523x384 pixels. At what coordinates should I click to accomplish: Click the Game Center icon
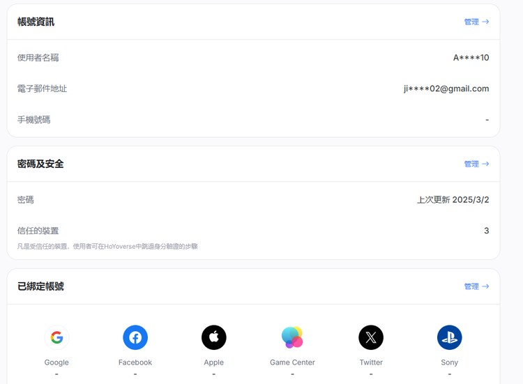click(x=292, y=338)
